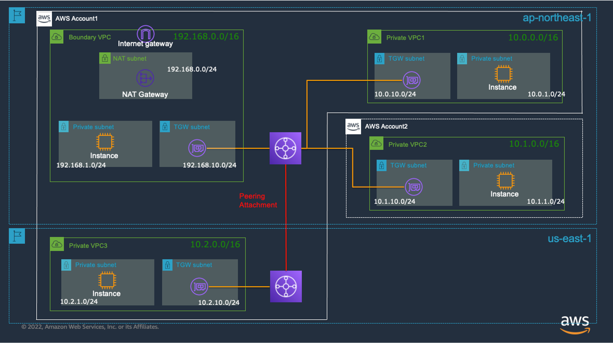The width and height of the screenshot is (613, 343).
Task: Click the ap-northeast-1 Transit Gateway icon
Action: pyautogui.click(x=285, y=148)
